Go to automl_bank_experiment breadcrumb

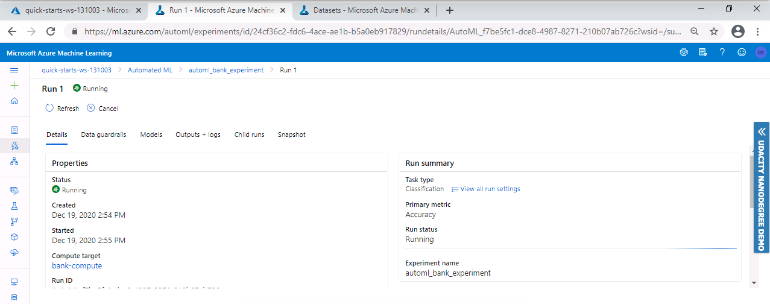coord(226,70)
